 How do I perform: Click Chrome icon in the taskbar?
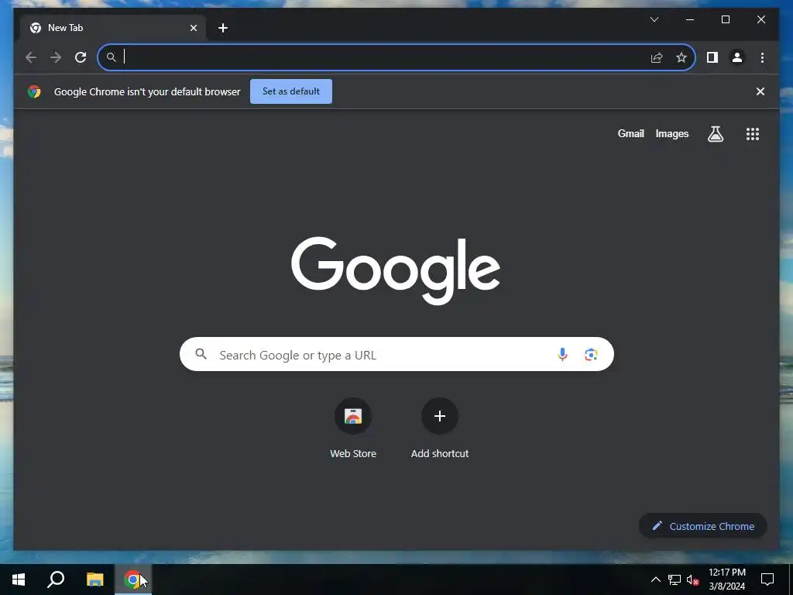point(133,580)
